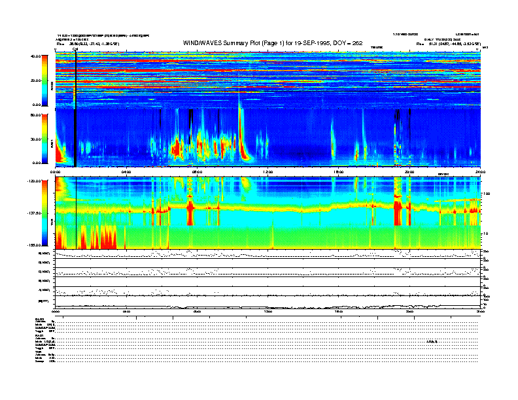Click the black calibration line in RAD1 panel
This screenshot has height=400, width=518.
point(75,138)
